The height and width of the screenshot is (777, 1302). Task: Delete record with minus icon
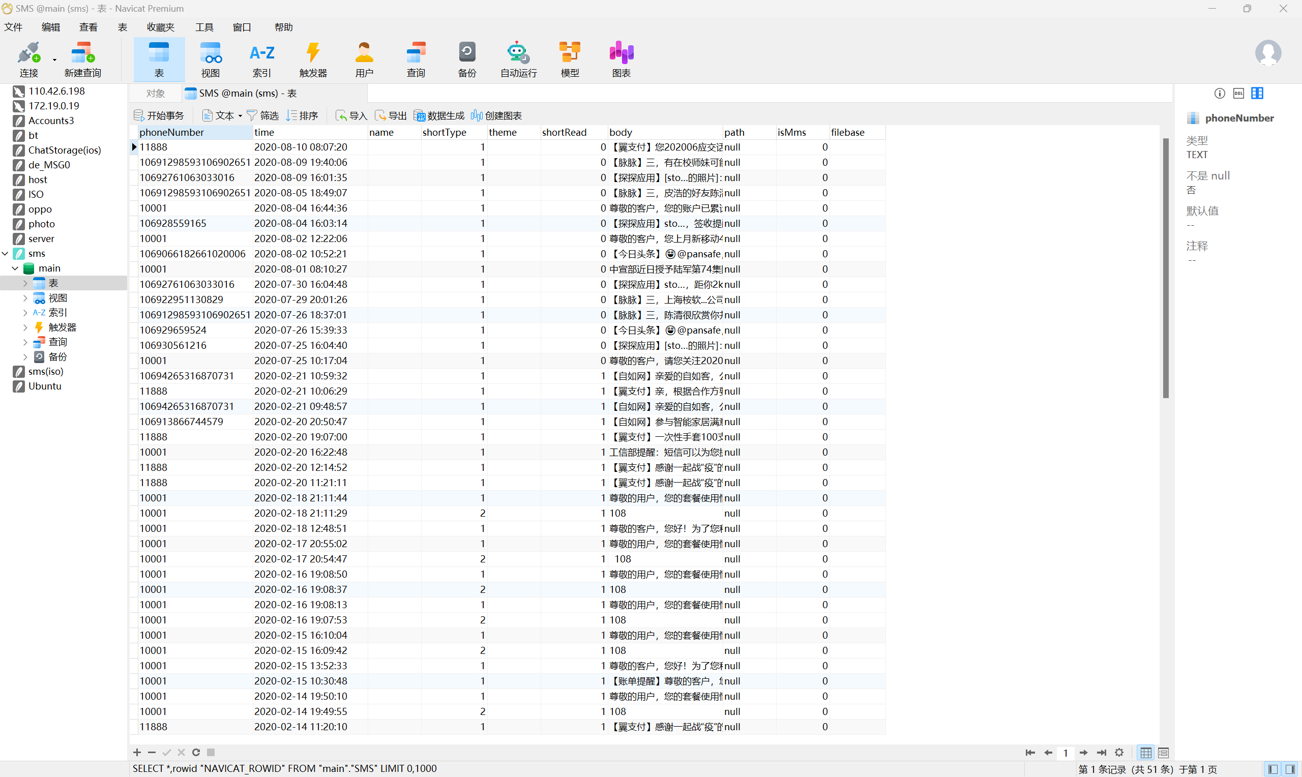tap(152, 753)
